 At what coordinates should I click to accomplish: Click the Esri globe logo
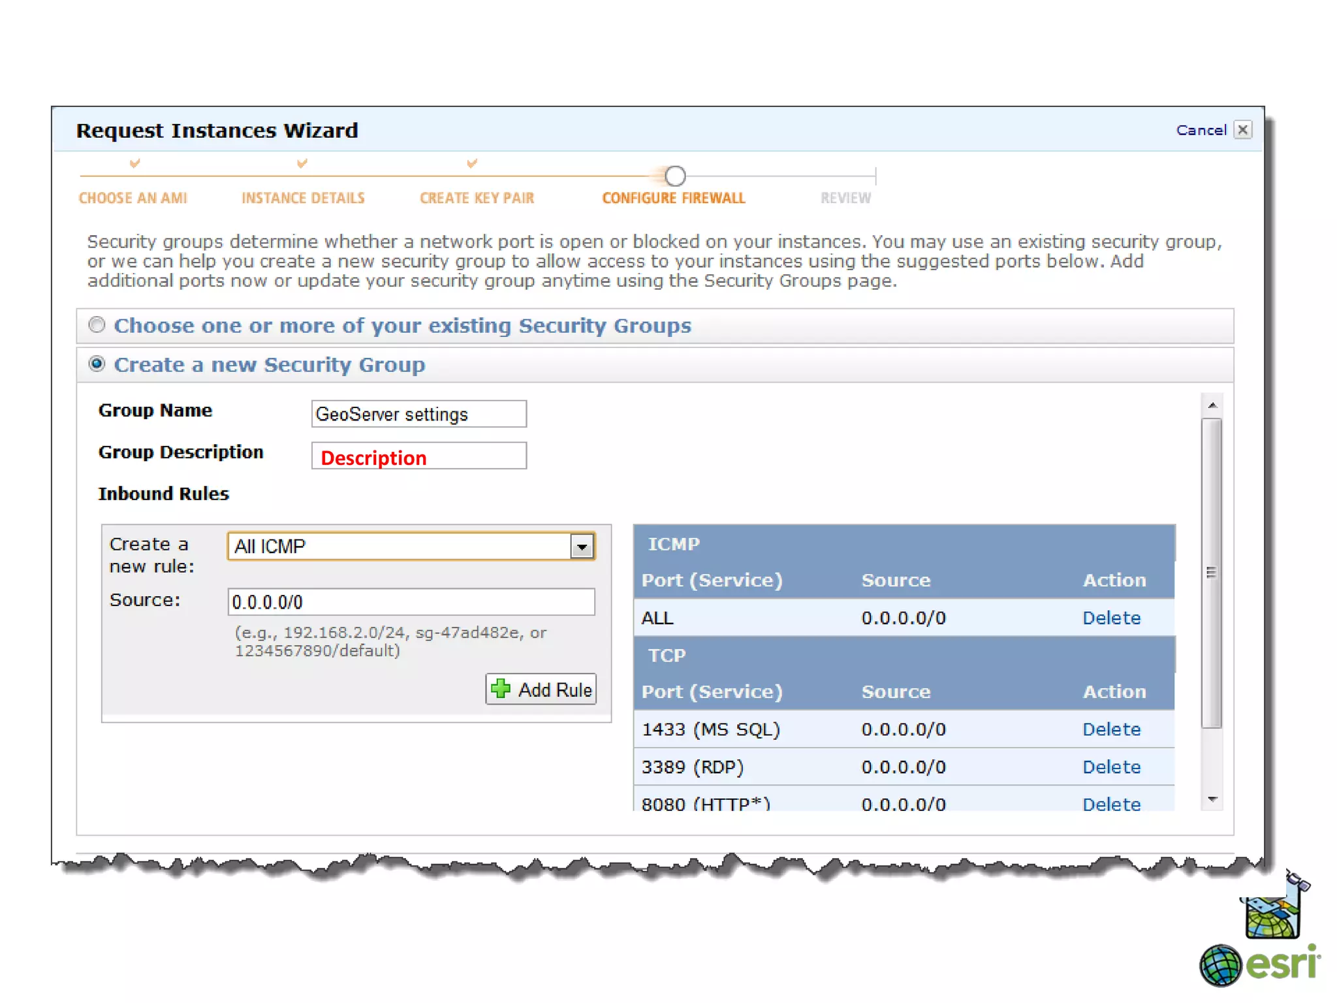tap(1220, 965)
